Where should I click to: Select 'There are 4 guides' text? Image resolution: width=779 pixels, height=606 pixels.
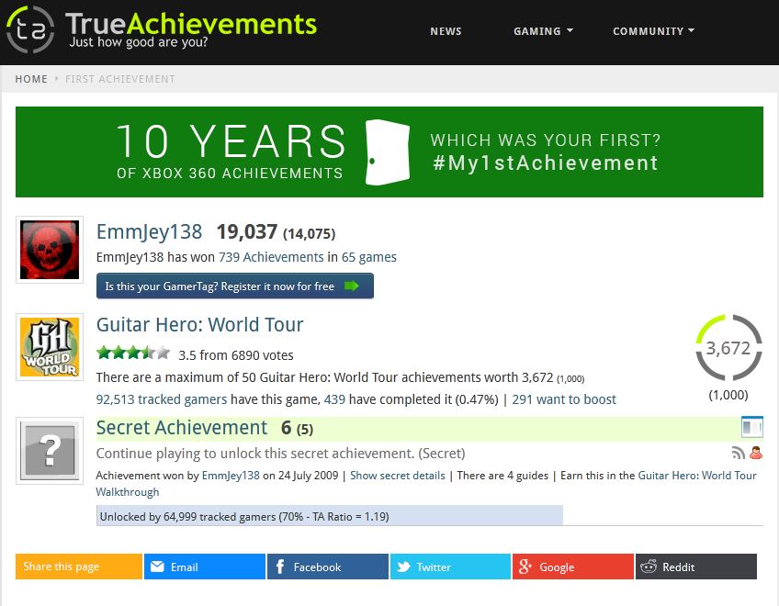pos(502,476)
